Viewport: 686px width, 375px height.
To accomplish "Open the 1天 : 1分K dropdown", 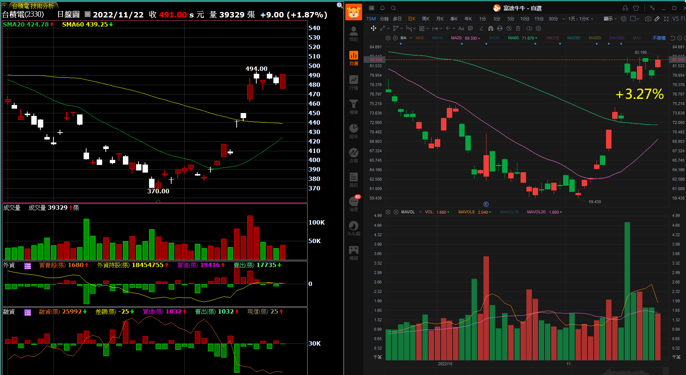I will tap(581, 19).
